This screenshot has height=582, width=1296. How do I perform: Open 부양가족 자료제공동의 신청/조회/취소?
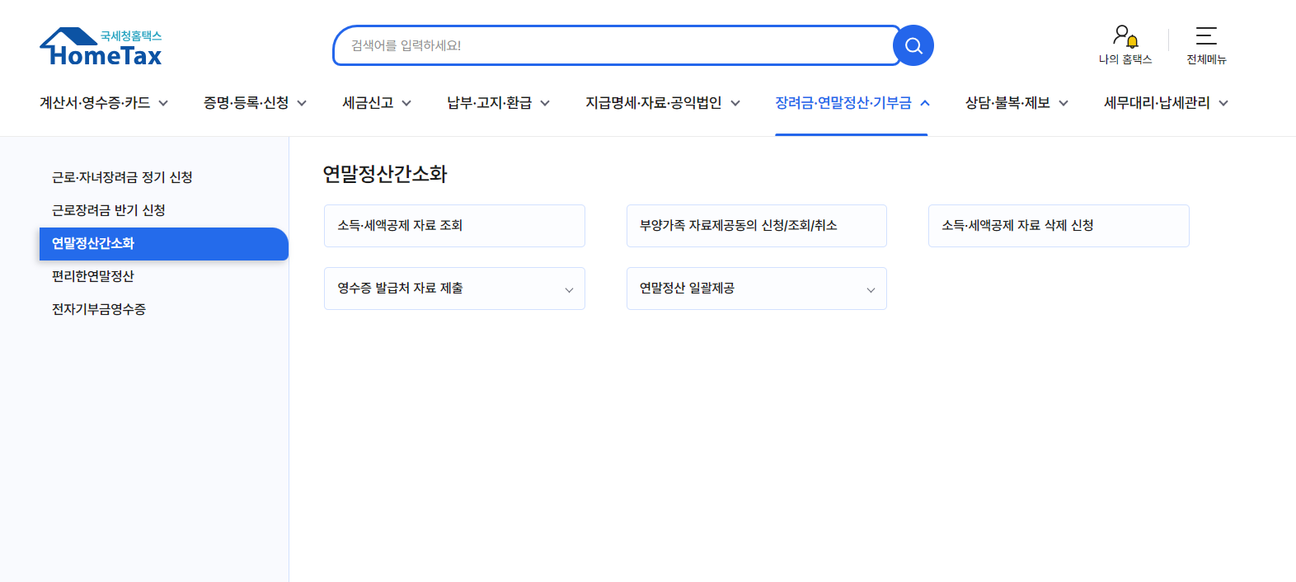(757, 226)
